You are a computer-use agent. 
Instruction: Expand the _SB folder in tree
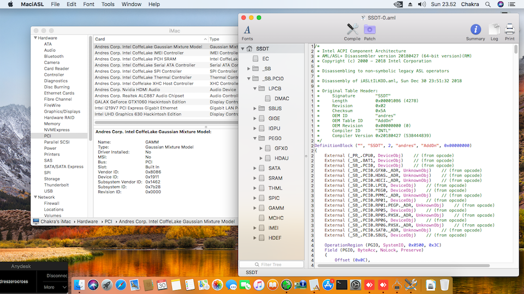(249, 69)
